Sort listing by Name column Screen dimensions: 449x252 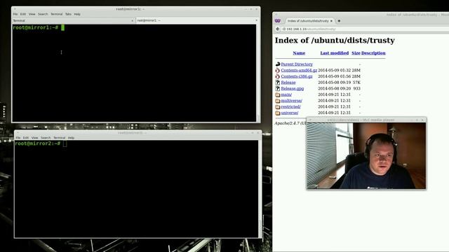click(299, 53)
